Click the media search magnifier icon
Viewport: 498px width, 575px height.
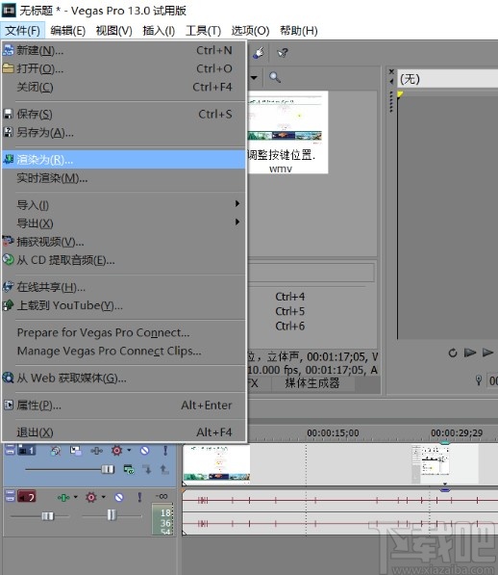pyautogui.click(x=275, y=77)
